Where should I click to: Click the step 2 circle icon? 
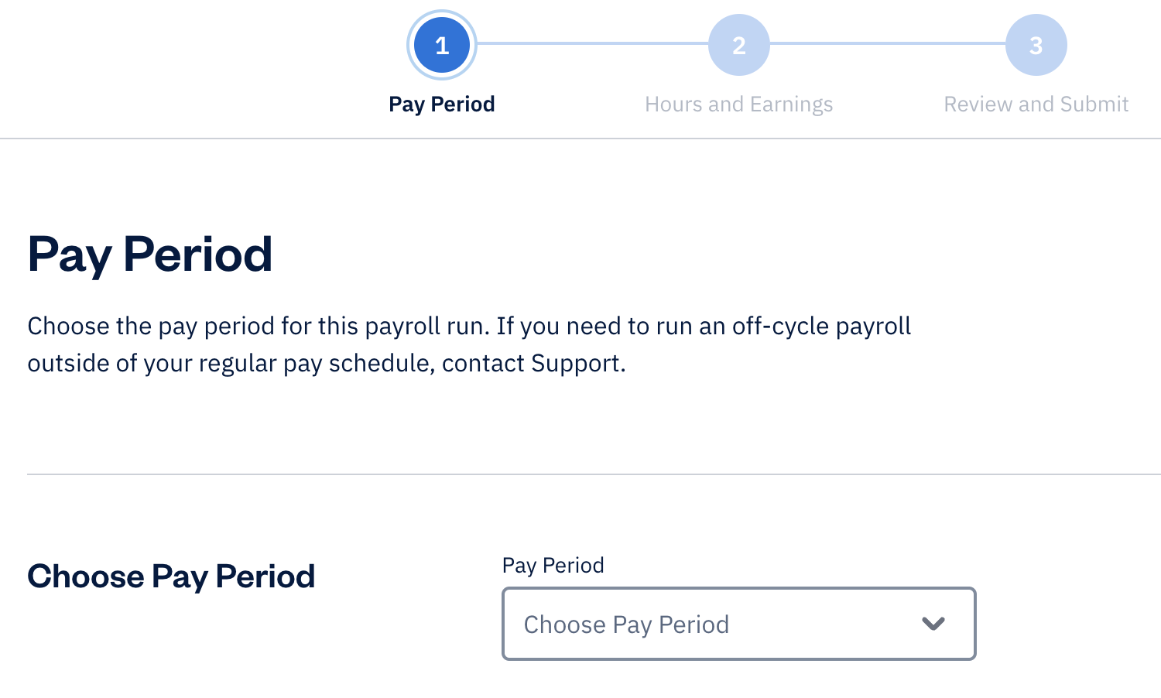point(739,46)
